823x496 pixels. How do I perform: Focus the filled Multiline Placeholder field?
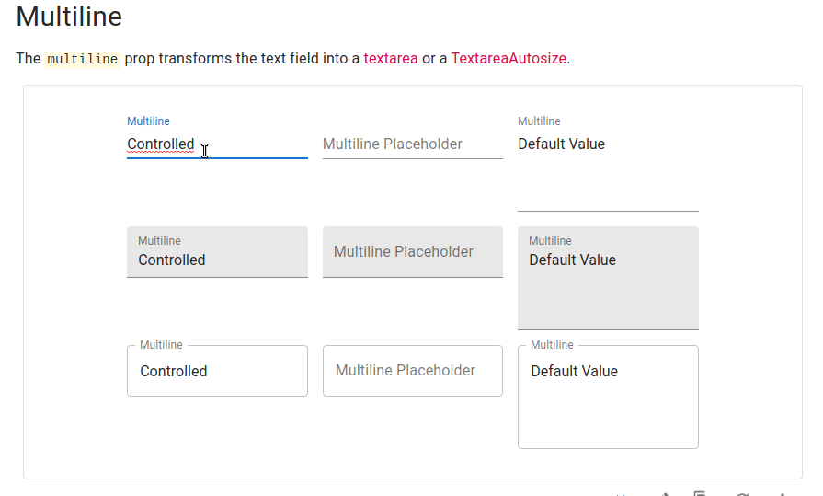pos(413,252)
